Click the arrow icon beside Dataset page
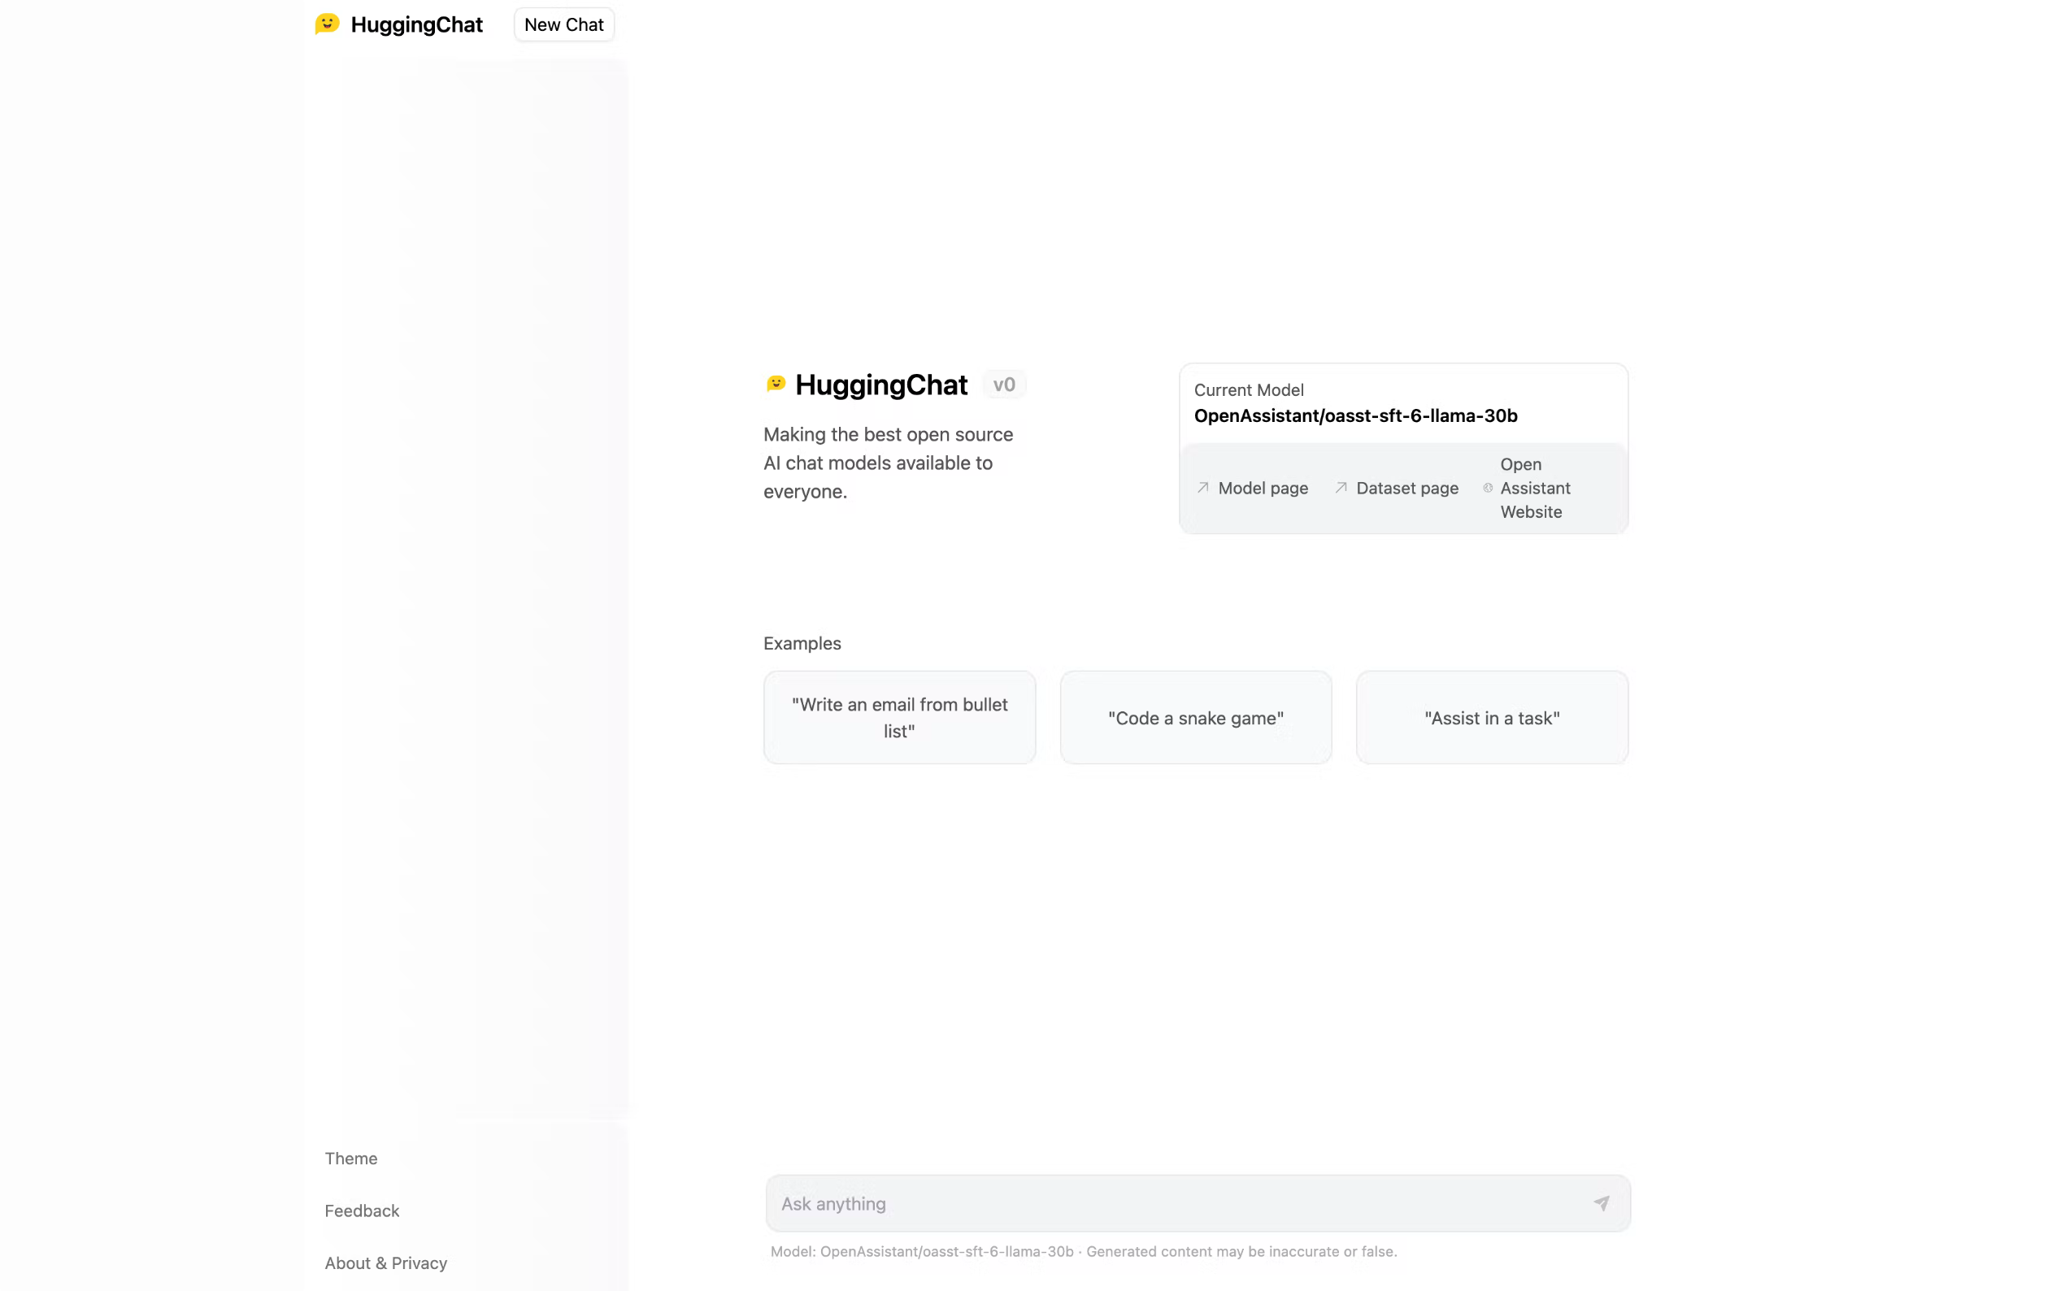Screen dimensions: 2065x1291 1341,488
